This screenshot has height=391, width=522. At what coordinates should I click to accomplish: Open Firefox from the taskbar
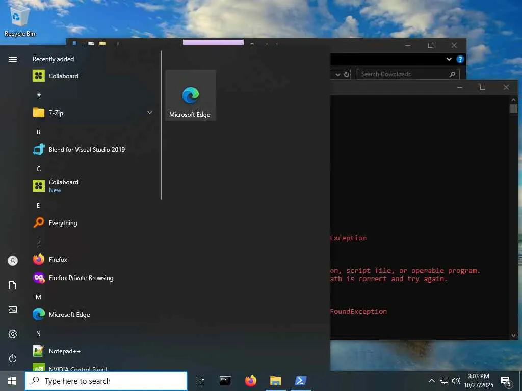(x=251, y=381)
